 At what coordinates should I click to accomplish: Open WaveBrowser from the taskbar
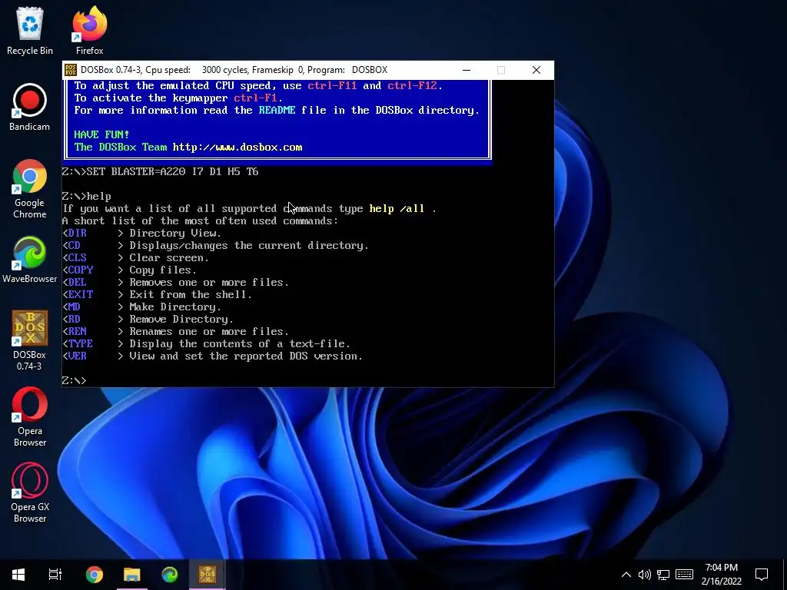tap(170, 575)
